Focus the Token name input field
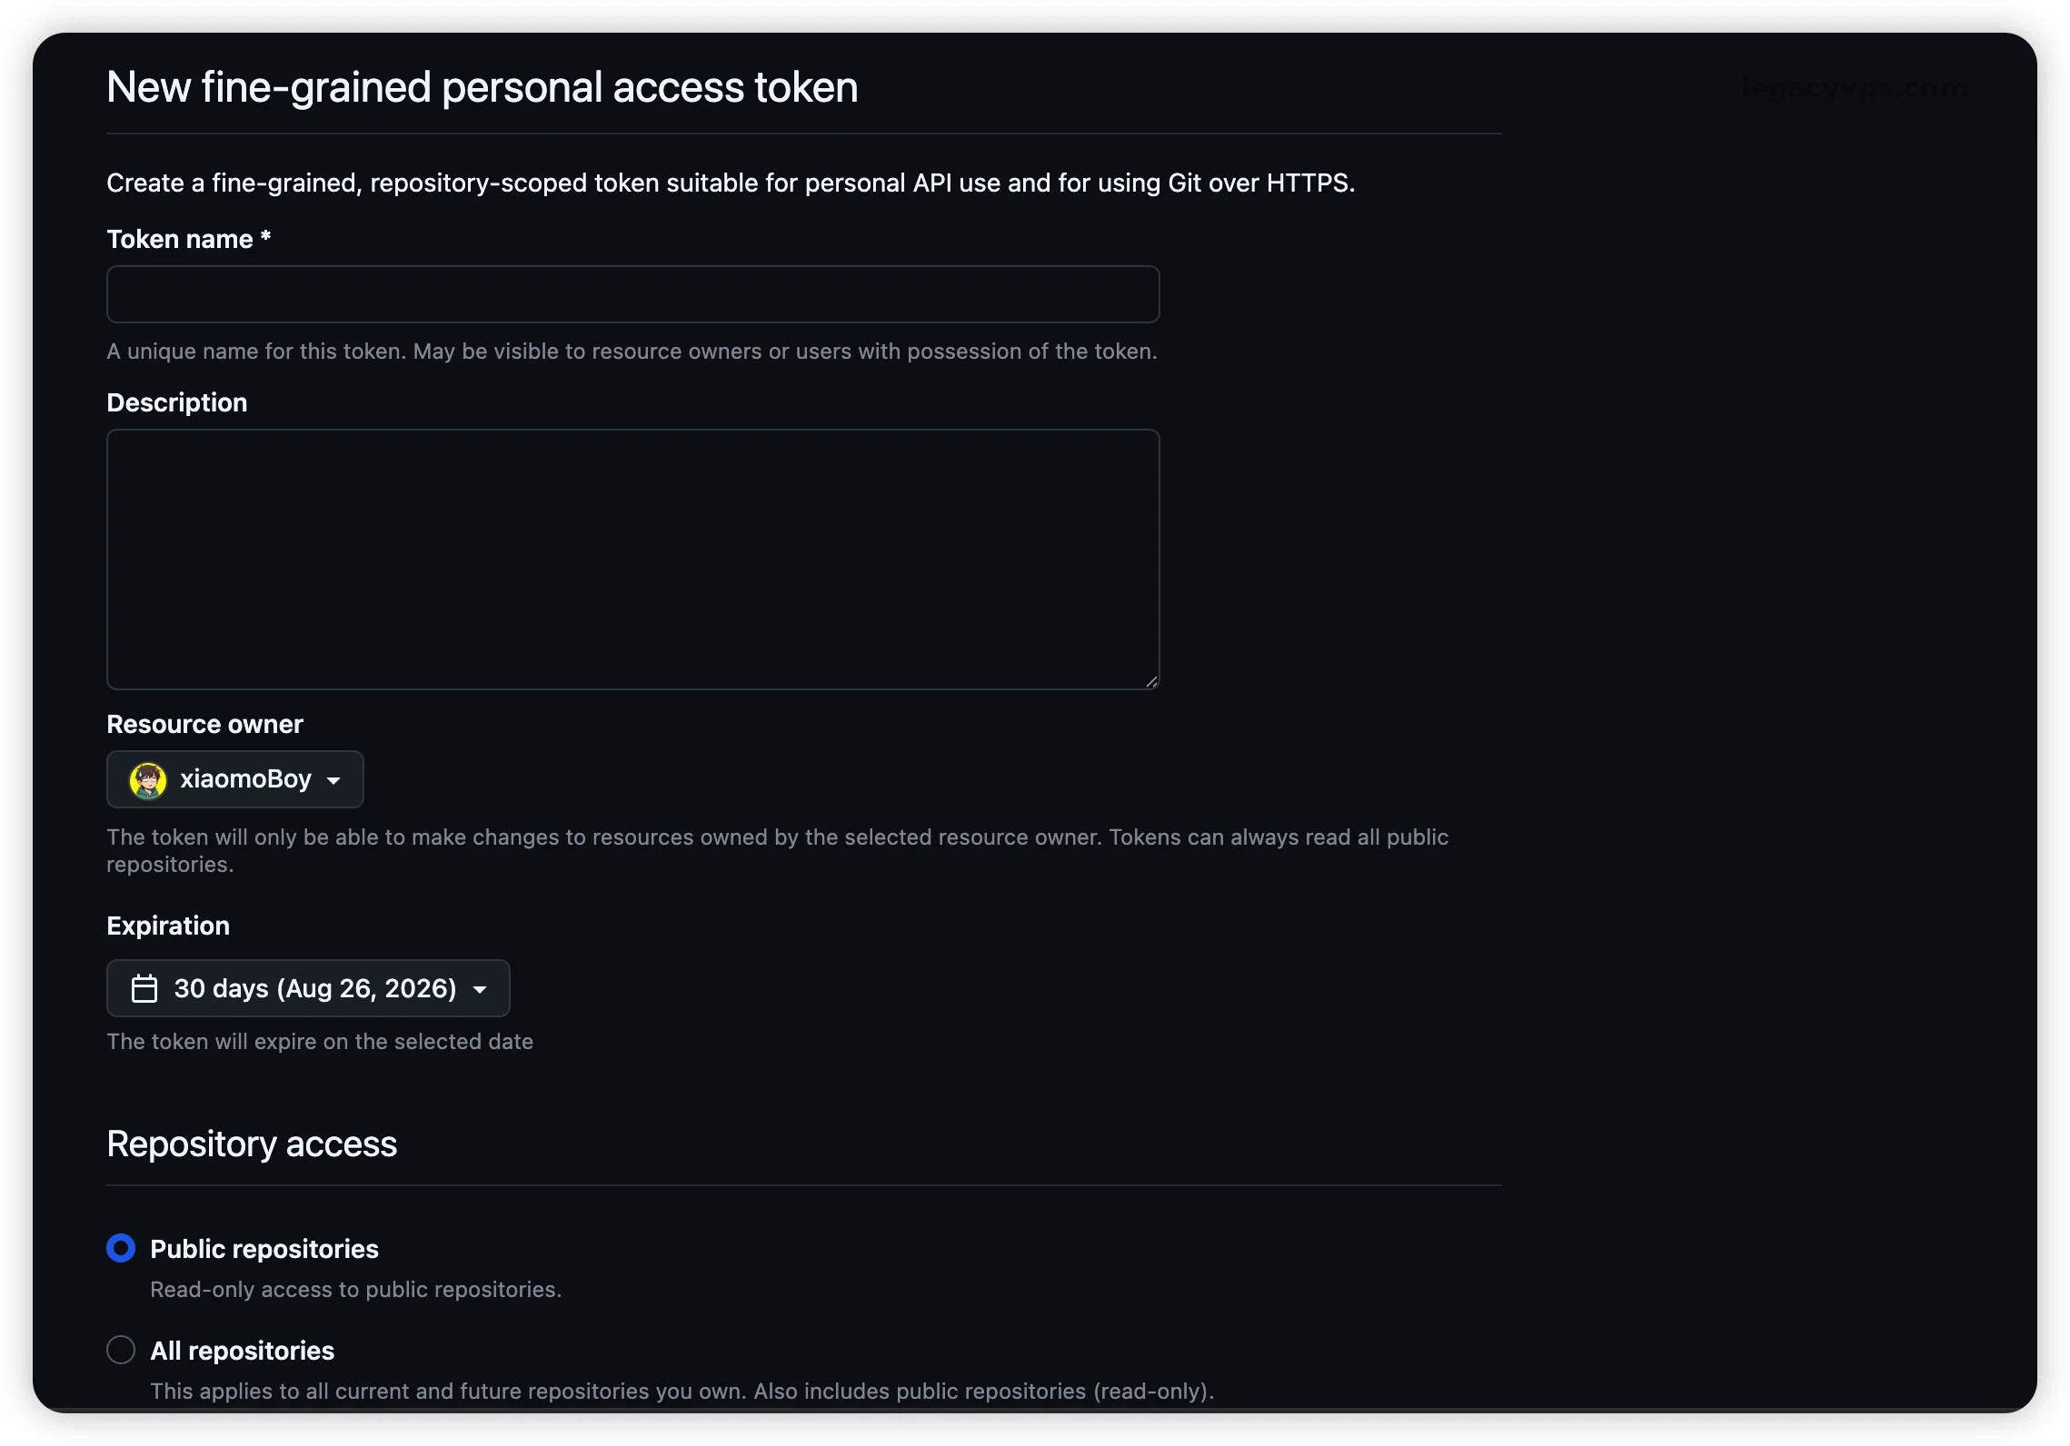Image resolution: width=2070 pixels, height=1446 pixels. [x=633, y=294]
